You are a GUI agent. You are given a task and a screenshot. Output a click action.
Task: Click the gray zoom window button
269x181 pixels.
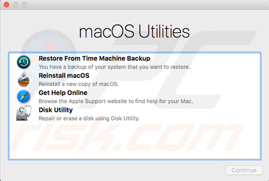click(x=24, y=5)
